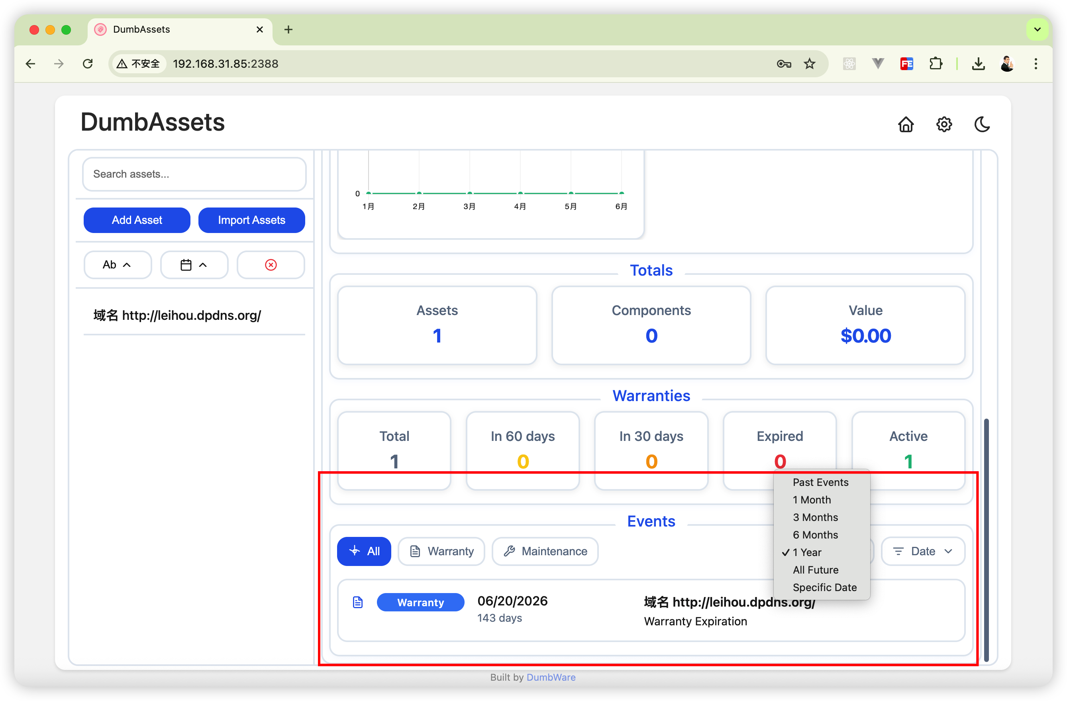
Task: Bookmark page with the star icon
Action: tap(809, 64)
